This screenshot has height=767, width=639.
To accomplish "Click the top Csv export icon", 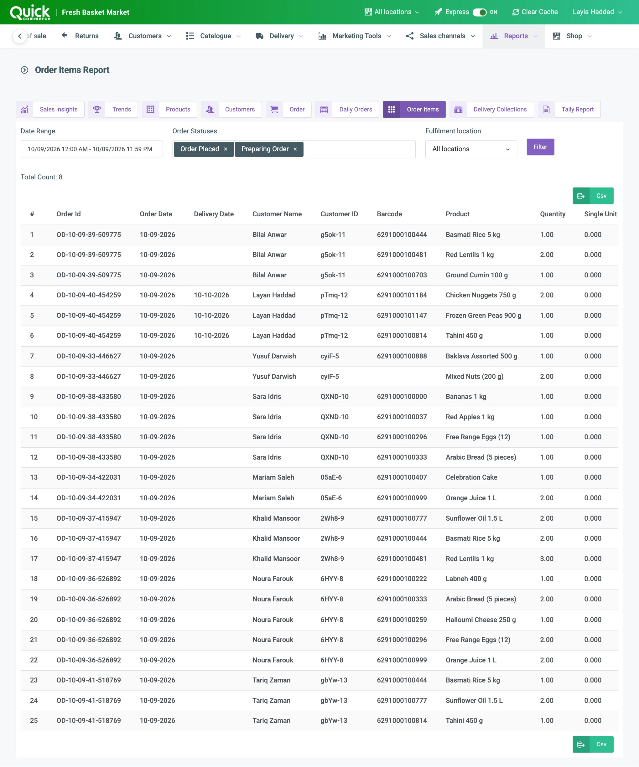I will click(581, 196).
